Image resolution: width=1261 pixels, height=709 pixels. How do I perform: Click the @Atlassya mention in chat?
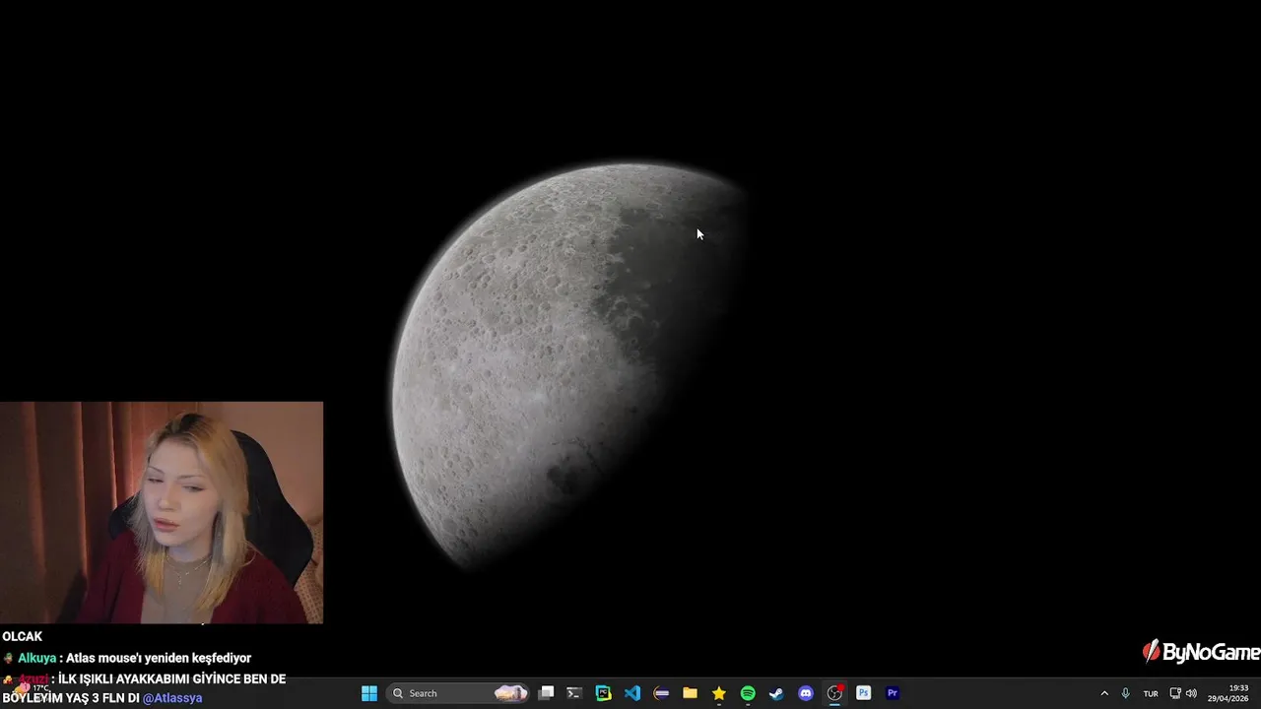click(x=172, y=698)
